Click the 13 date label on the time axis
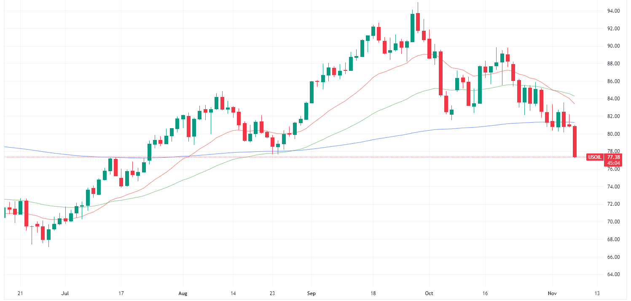The width and height of the screenshot is (631, 301). coord(597,293)
